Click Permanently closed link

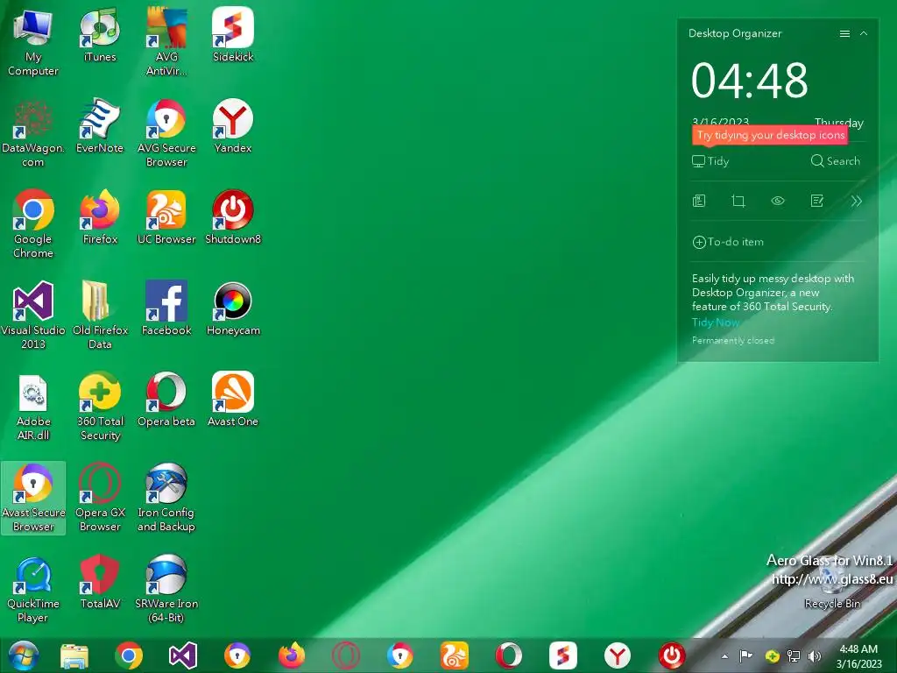(733, 341)
